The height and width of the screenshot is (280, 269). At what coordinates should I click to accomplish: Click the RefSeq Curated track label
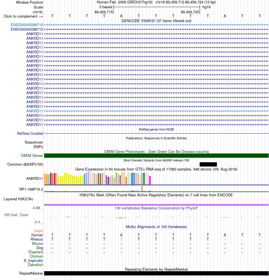(30, 133)
